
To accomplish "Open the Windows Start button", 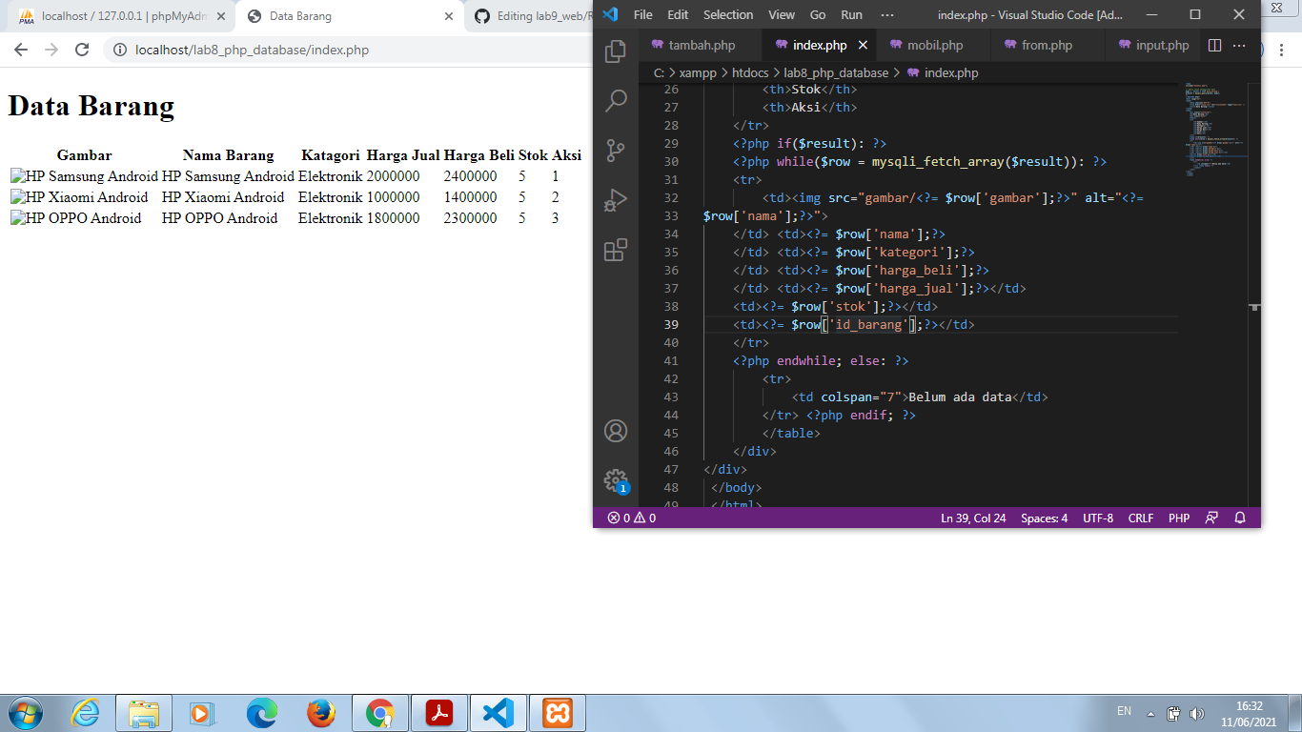I will click(x=24, y=713).
